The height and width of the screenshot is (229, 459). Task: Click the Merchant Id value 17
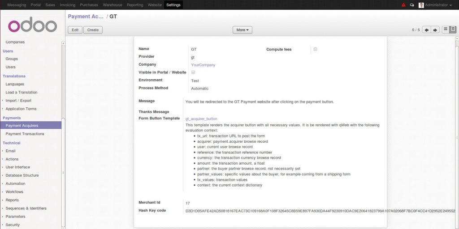pos(188,204)
